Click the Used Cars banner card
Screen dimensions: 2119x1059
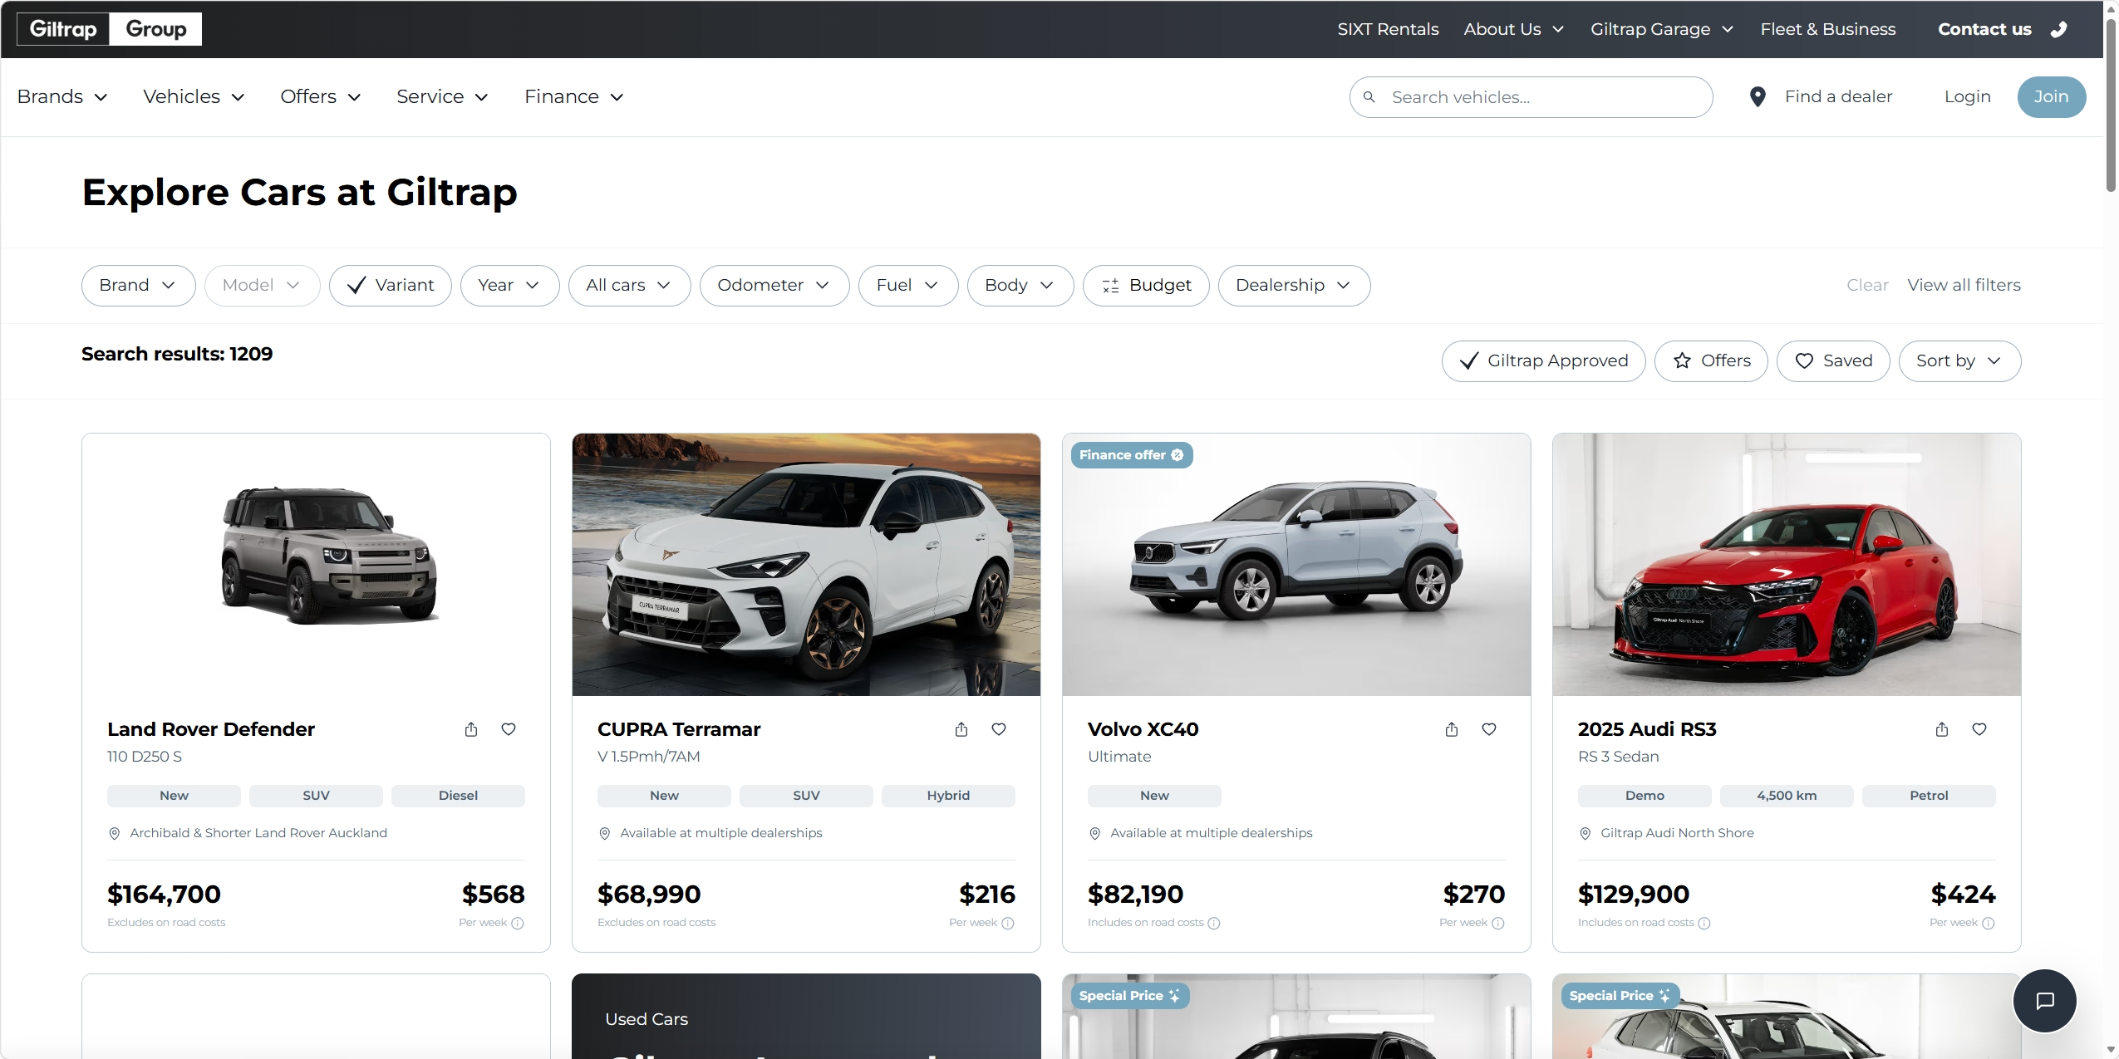click(806, 1017)
